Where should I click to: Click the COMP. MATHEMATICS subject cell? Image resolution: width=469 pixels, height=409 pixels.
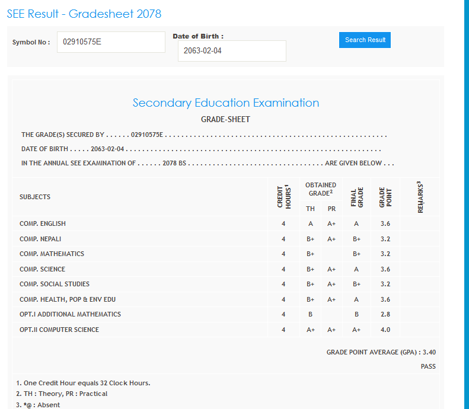[x=52, y=254]
